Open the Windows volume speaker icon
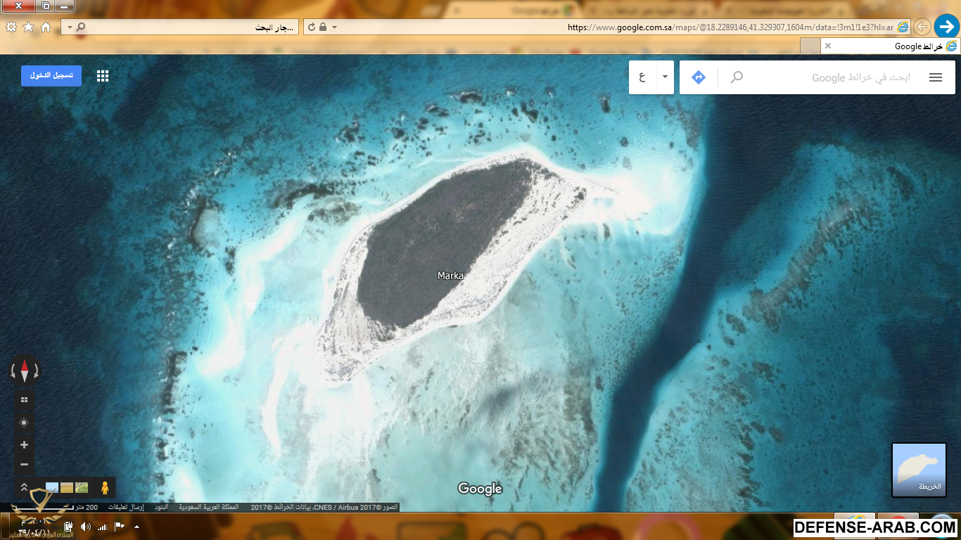 [x=86, y=527]
